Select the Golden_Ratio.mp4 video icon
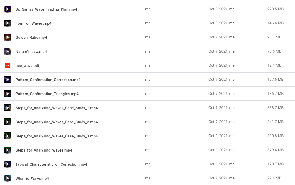This screenshot has height=185, width=295. (7, 37)
